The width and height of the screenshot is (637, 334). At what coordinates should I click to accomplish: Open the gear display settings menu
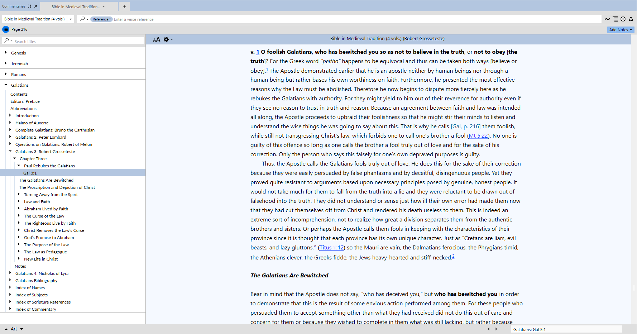166,39
